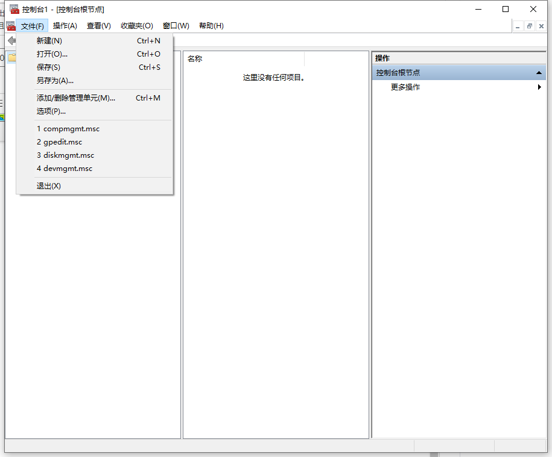This screenshot has height=457, width=552.
Task: Click the restore icon on the child console window
Action: click(x=531, y=26)
